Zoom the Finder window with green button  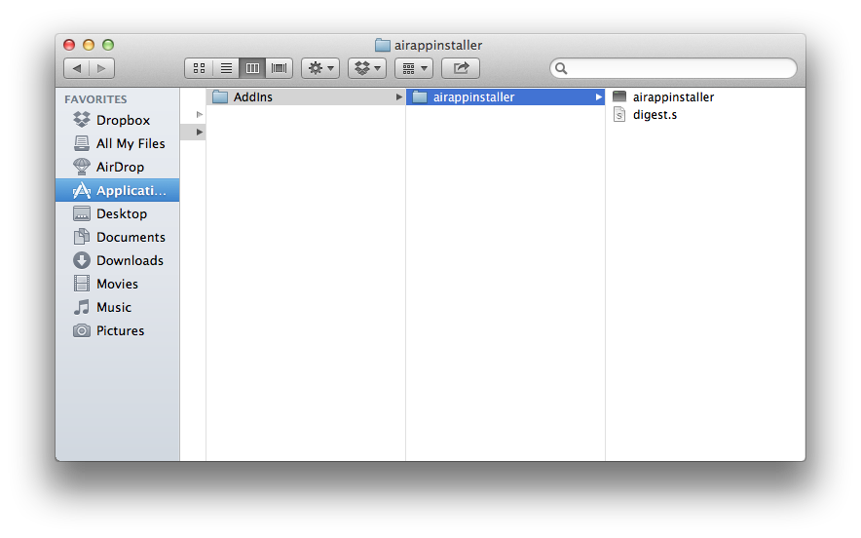click(x=108, y=45)
